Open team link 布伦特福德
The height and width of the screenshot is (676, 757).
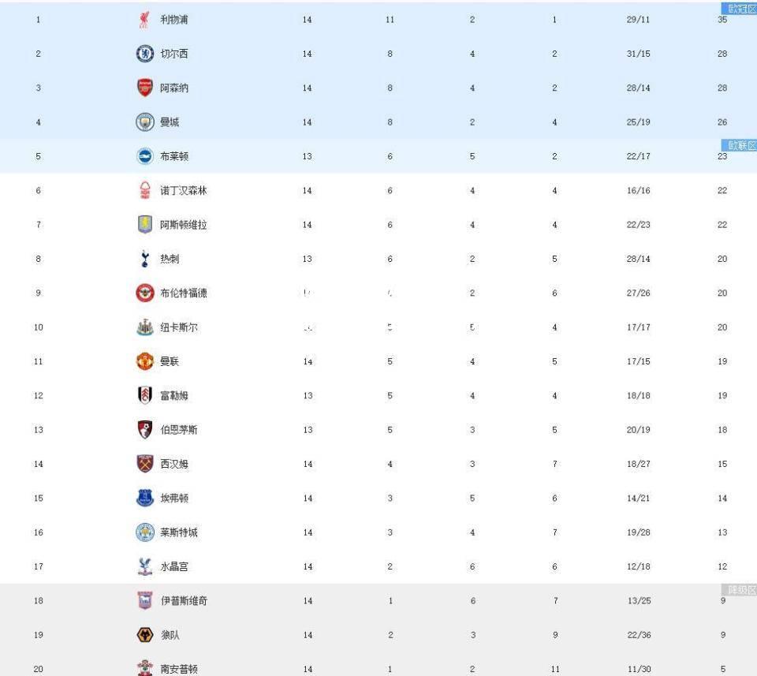coord(184,293)
